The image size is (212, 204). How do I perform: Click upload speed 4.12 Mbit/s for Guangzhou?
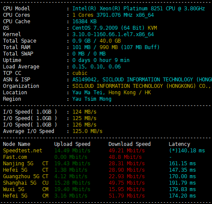click(x=71, y=176)
